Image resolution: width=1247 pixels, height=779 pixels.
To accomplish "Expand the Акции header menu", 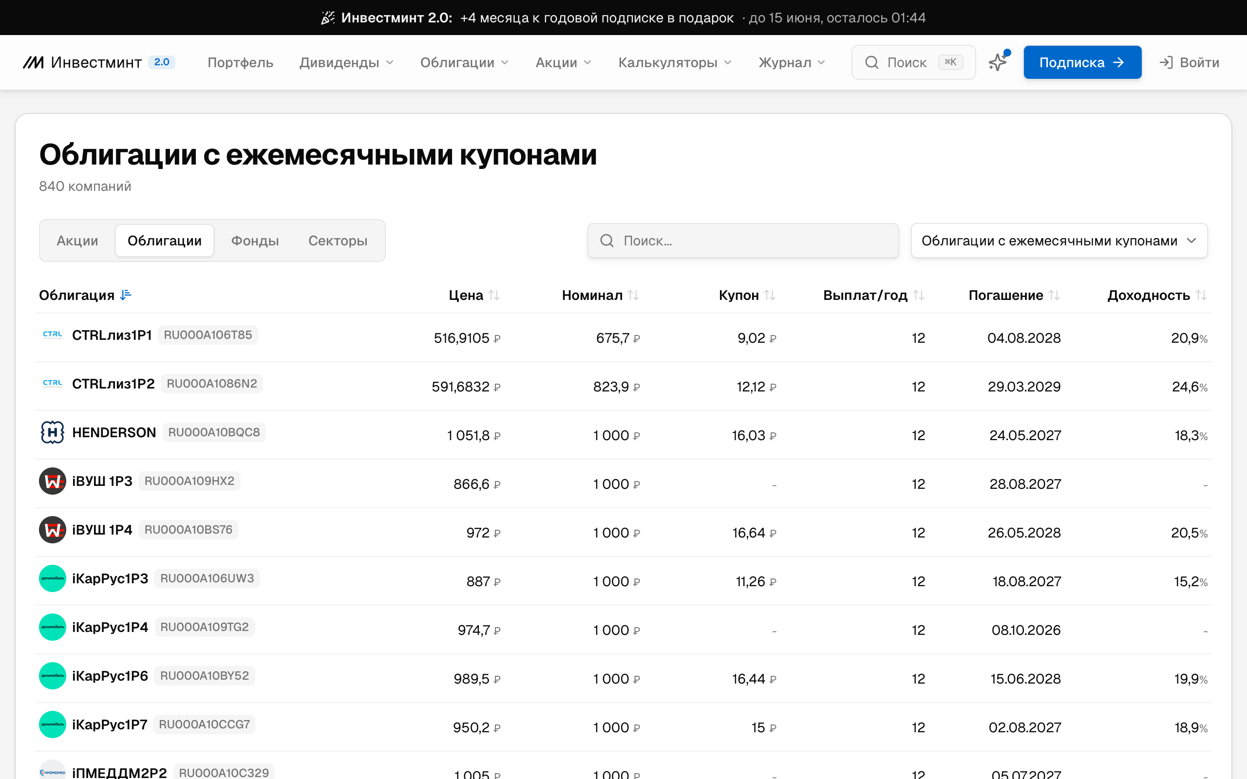I will coord(563,62).
